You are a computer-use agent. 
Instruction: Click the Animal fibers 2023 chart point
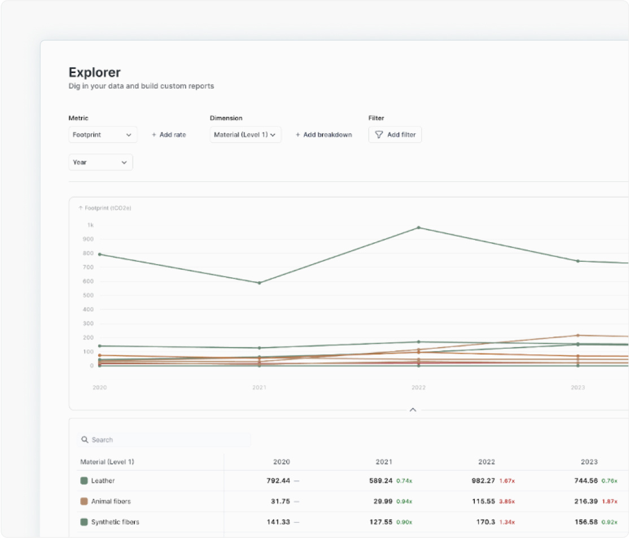(578, 335)
